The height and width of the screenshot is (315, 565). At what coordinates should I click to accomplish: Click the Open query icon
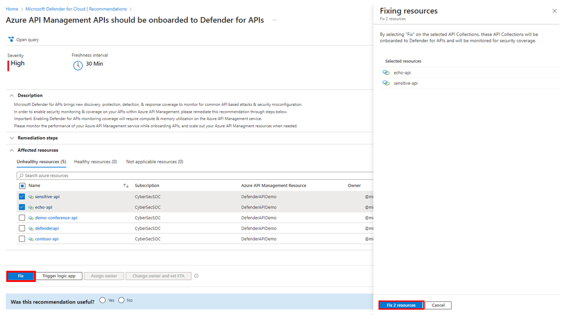pyautogui.click(x=11, y=40)
